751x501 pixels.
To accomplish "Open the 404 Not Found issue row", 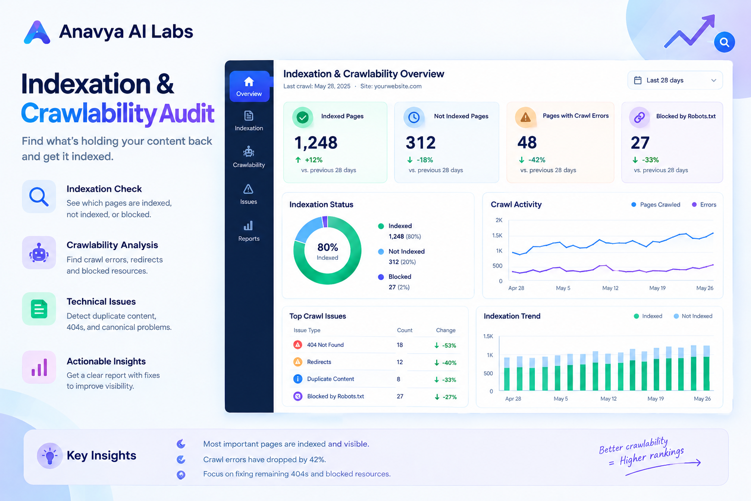I will tap(375, 345).
